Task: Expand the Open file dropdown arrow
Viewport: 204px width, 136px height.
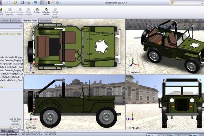Action: click(19, 3)
